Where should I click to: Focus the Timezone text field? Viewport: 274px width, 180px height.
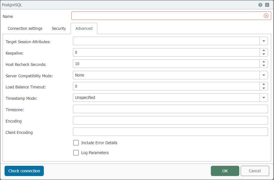click(170, 109)
